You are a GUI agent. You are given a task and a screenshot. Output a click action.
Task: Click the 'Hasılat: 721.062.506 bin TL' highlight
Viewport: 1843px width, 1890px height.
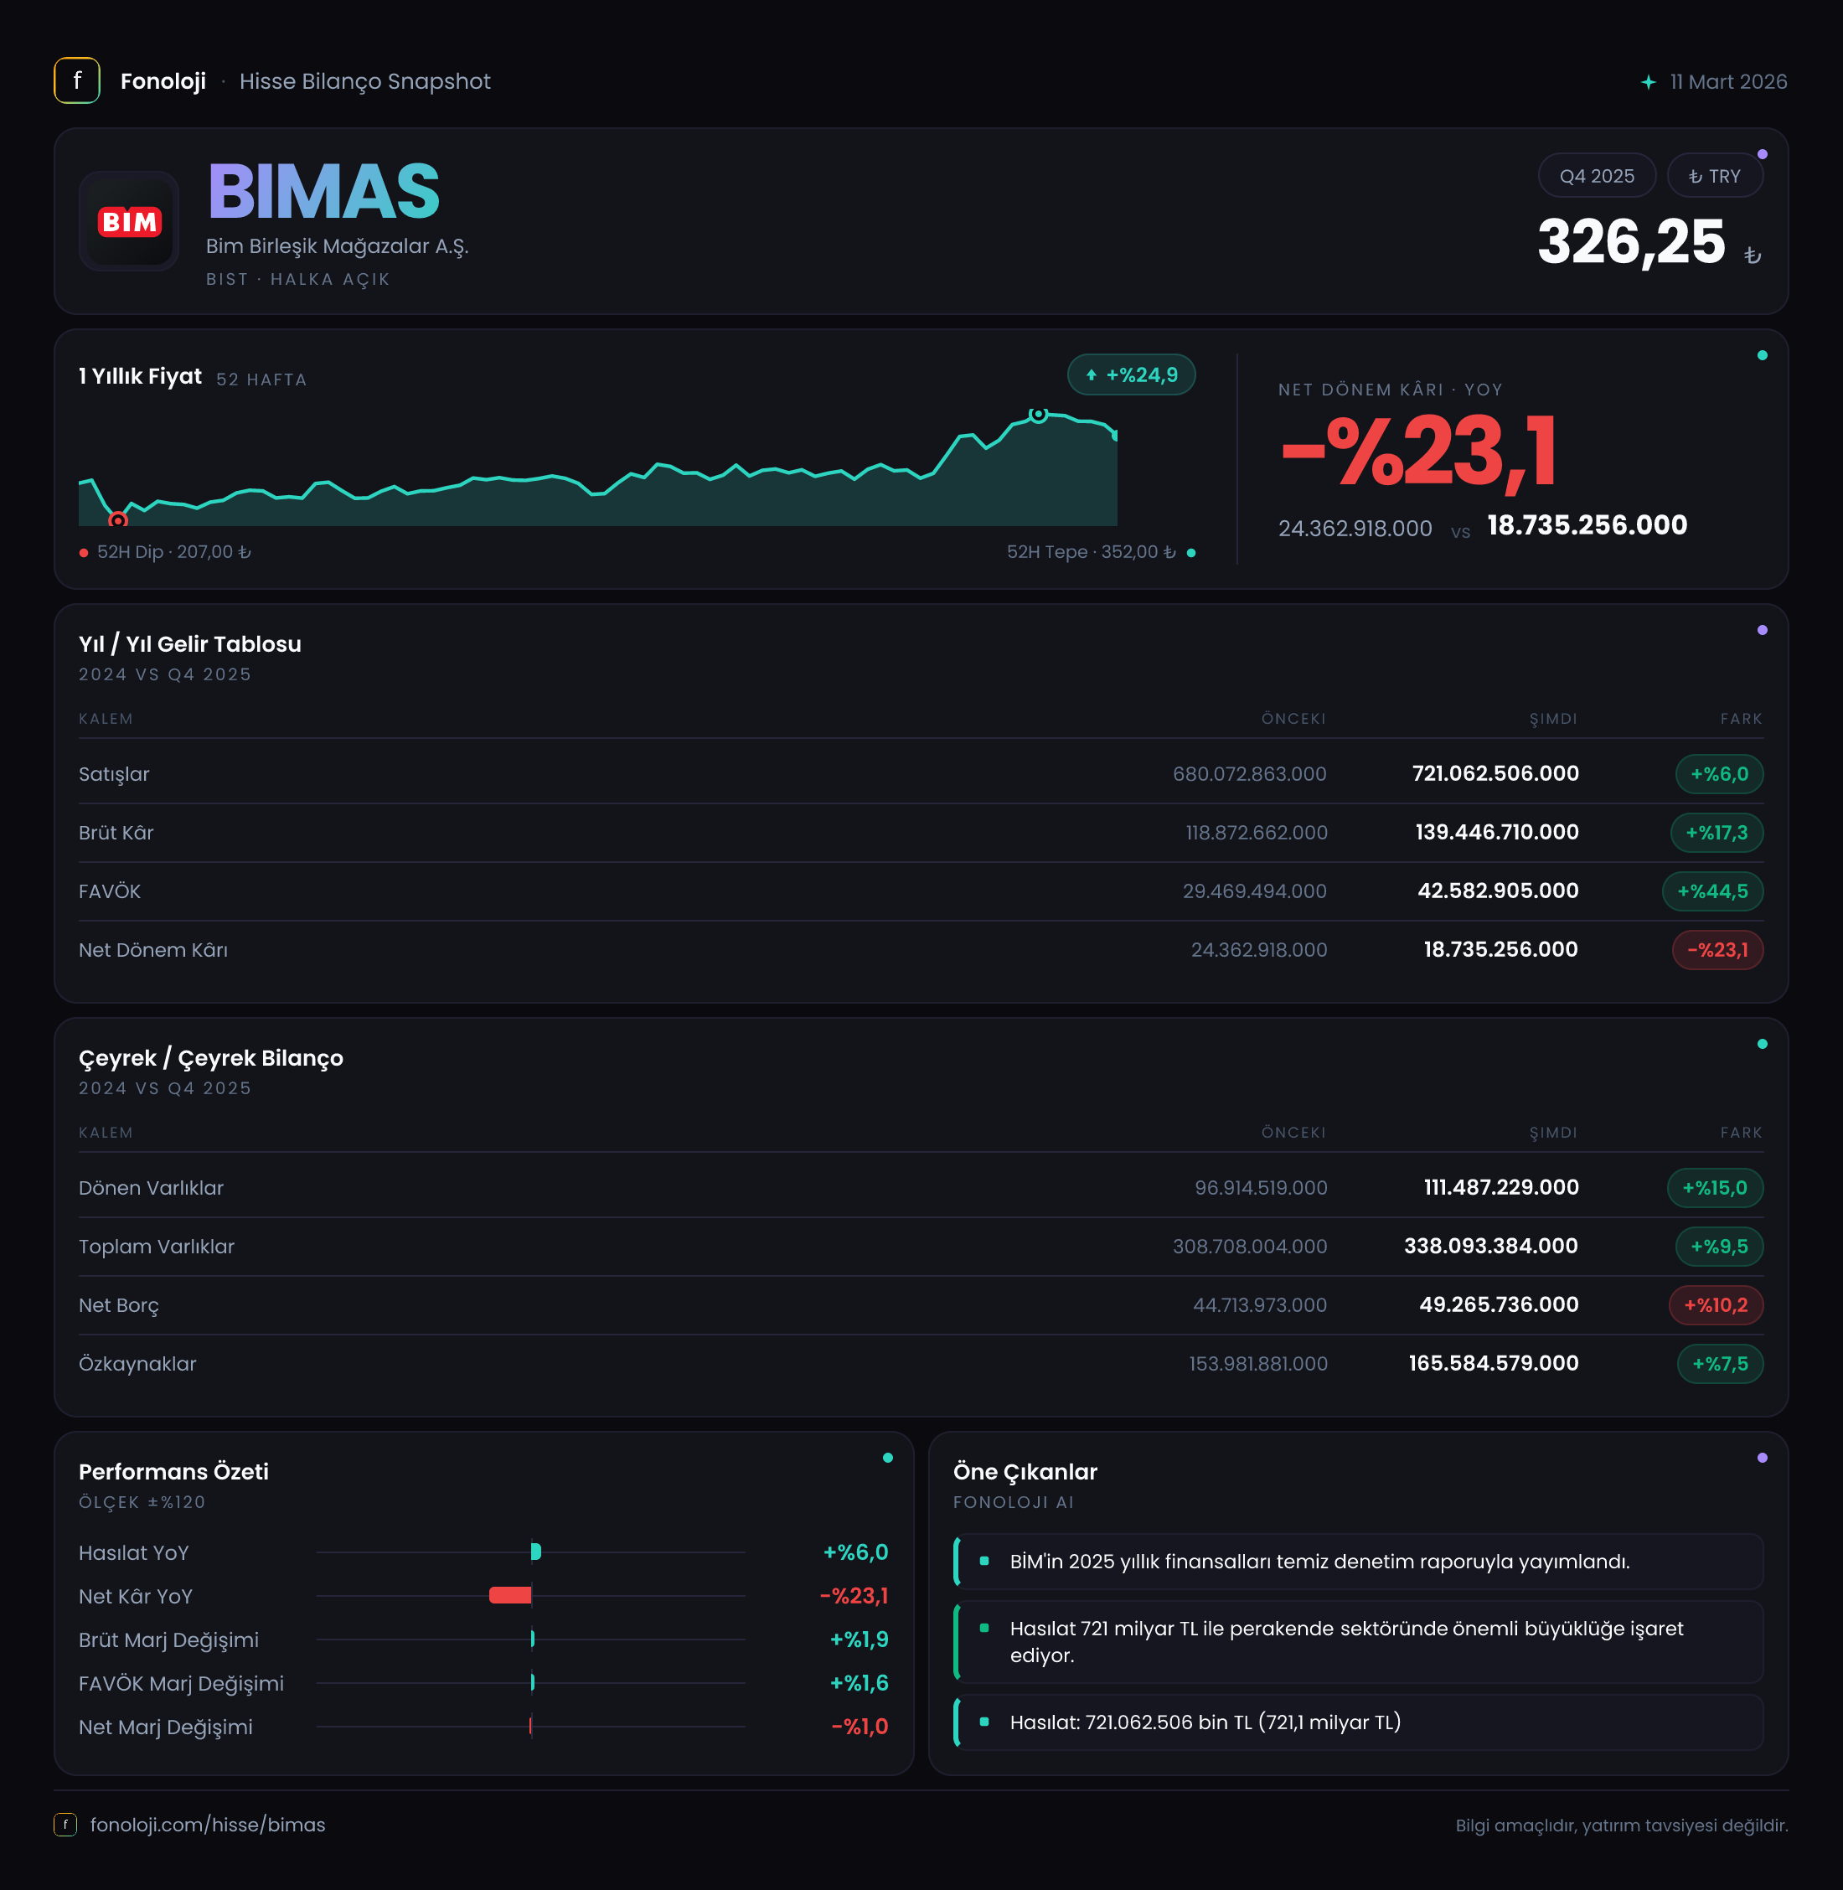pyautogui.click(x=1358, y=1722)
